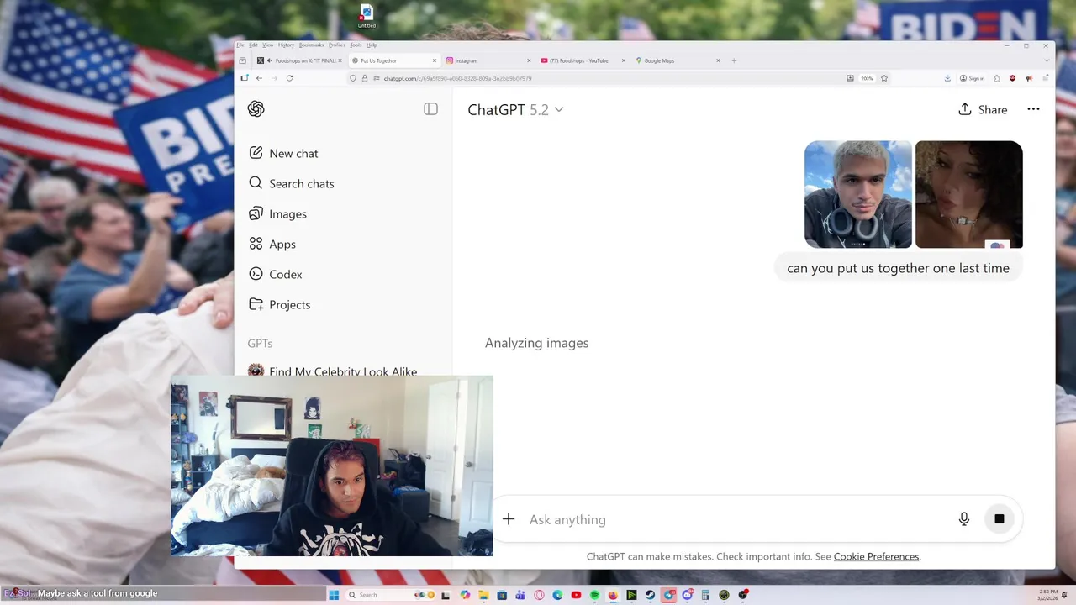This screenshot has height=605, width=1076.
Task: Open the Find My Celebrity Look Alike GPT
Action: coord(334,371)
